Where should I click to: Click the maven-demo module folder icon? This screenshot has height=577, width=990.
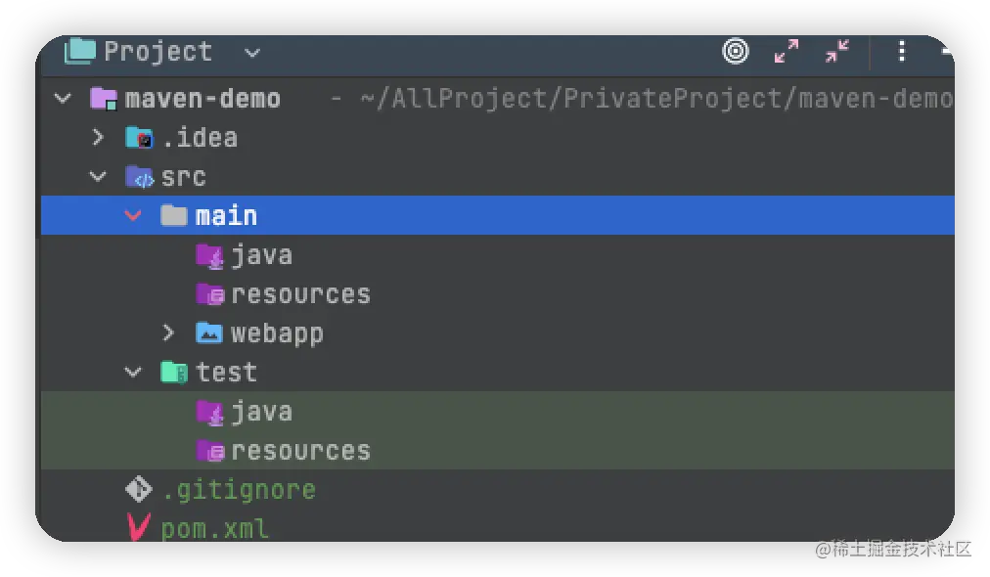click(x=104, y=99)
